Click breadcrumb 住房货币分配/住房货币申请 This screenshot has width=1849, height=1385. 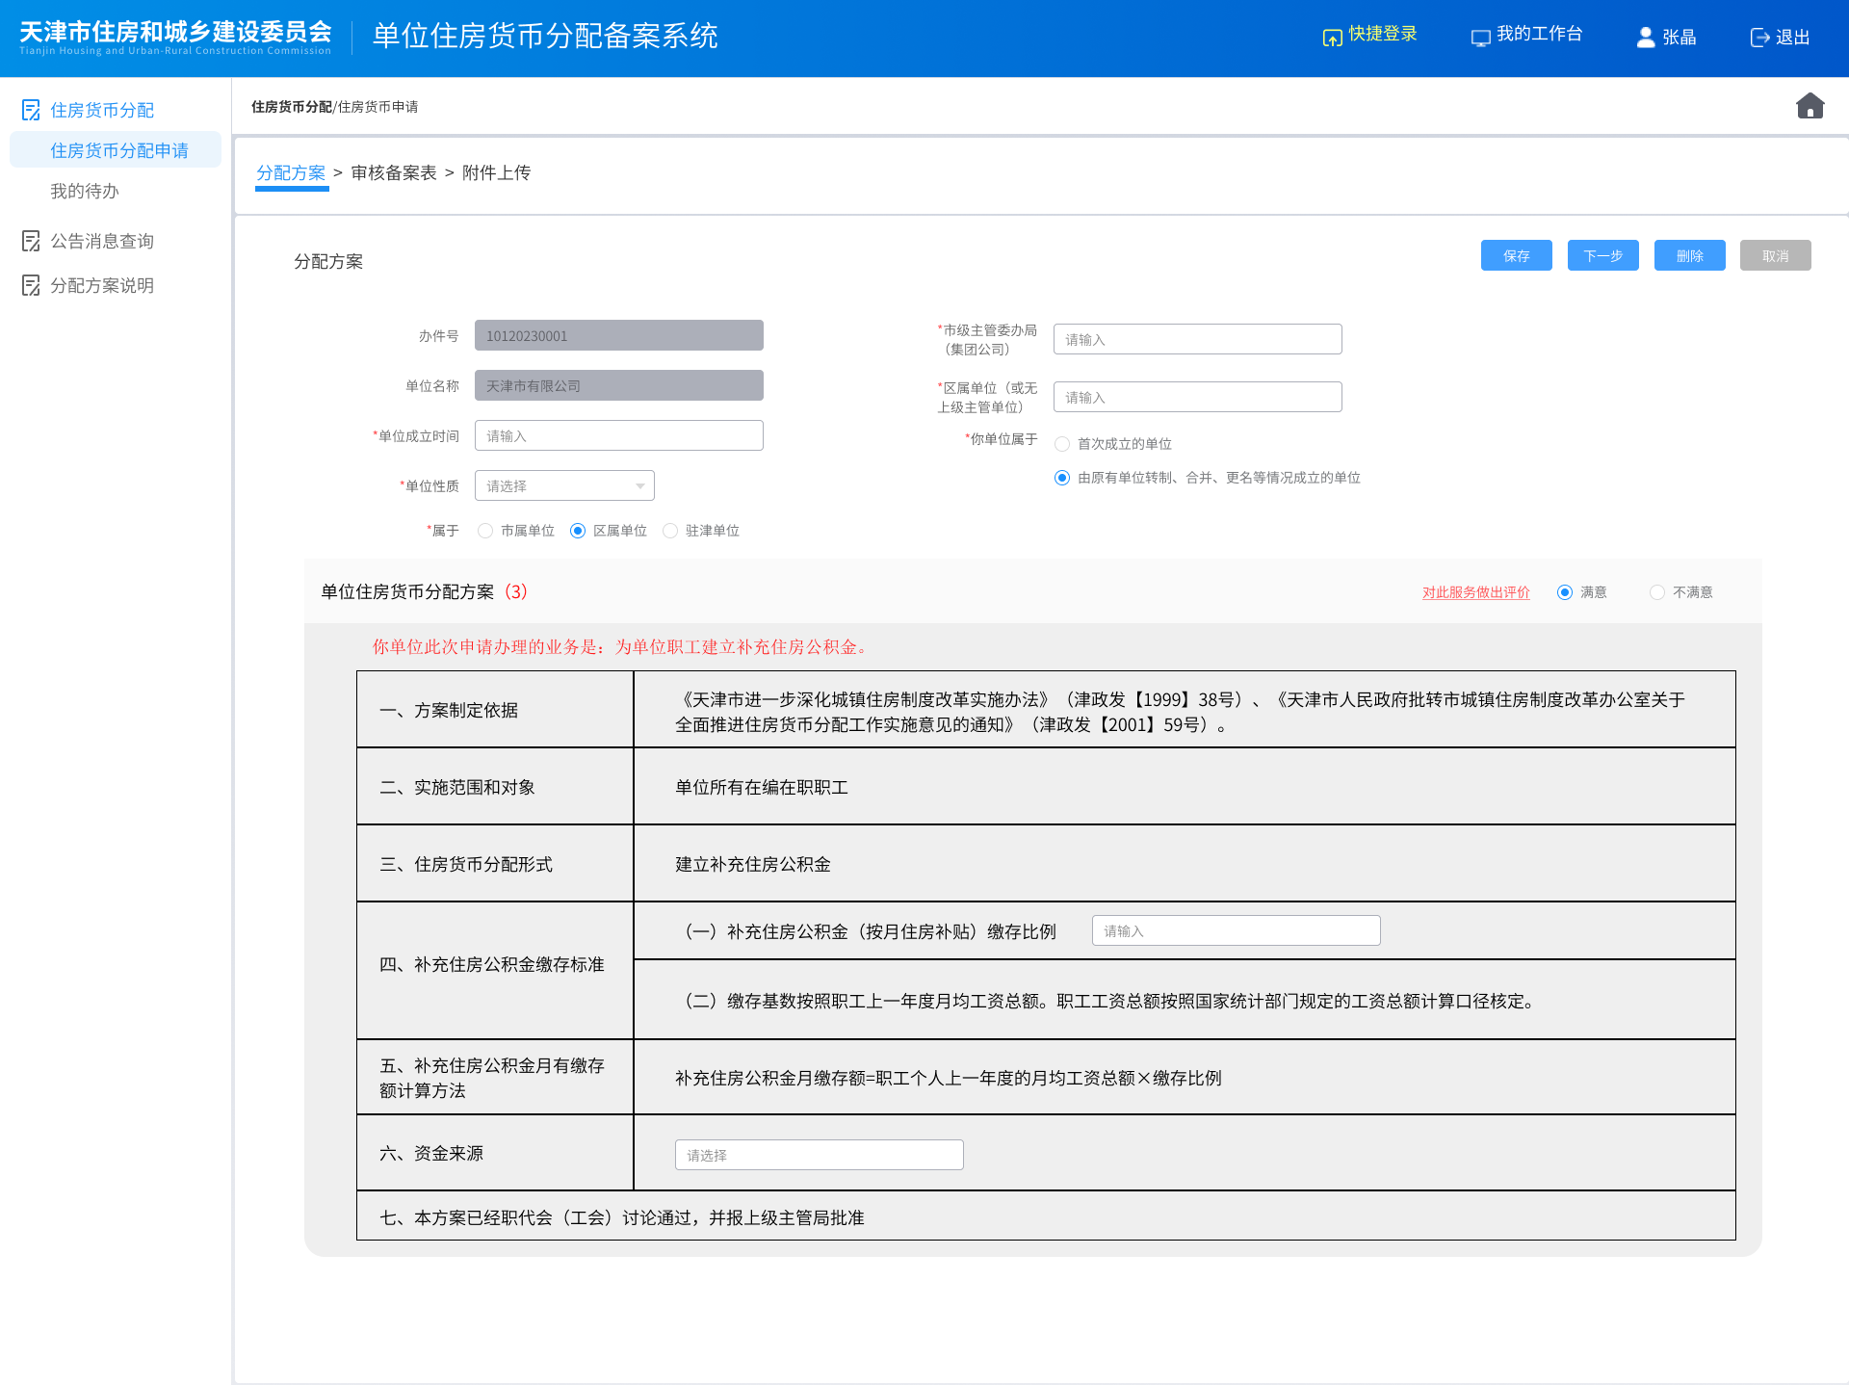pyautogui.click(x=335, y=107)
